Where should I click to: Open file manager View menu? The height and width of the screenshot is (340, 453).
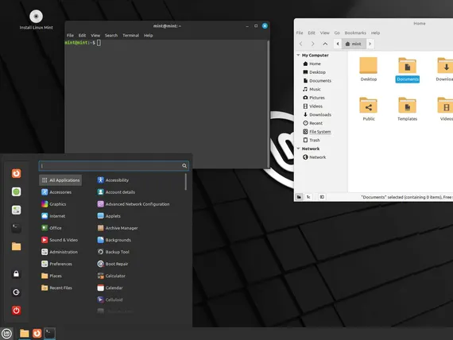[x=324, y=33]
